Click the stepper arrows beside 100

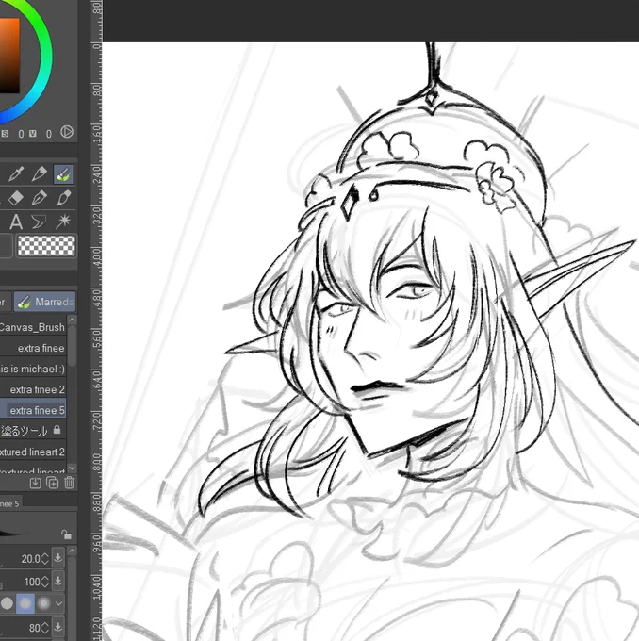(x=45, y=582)
